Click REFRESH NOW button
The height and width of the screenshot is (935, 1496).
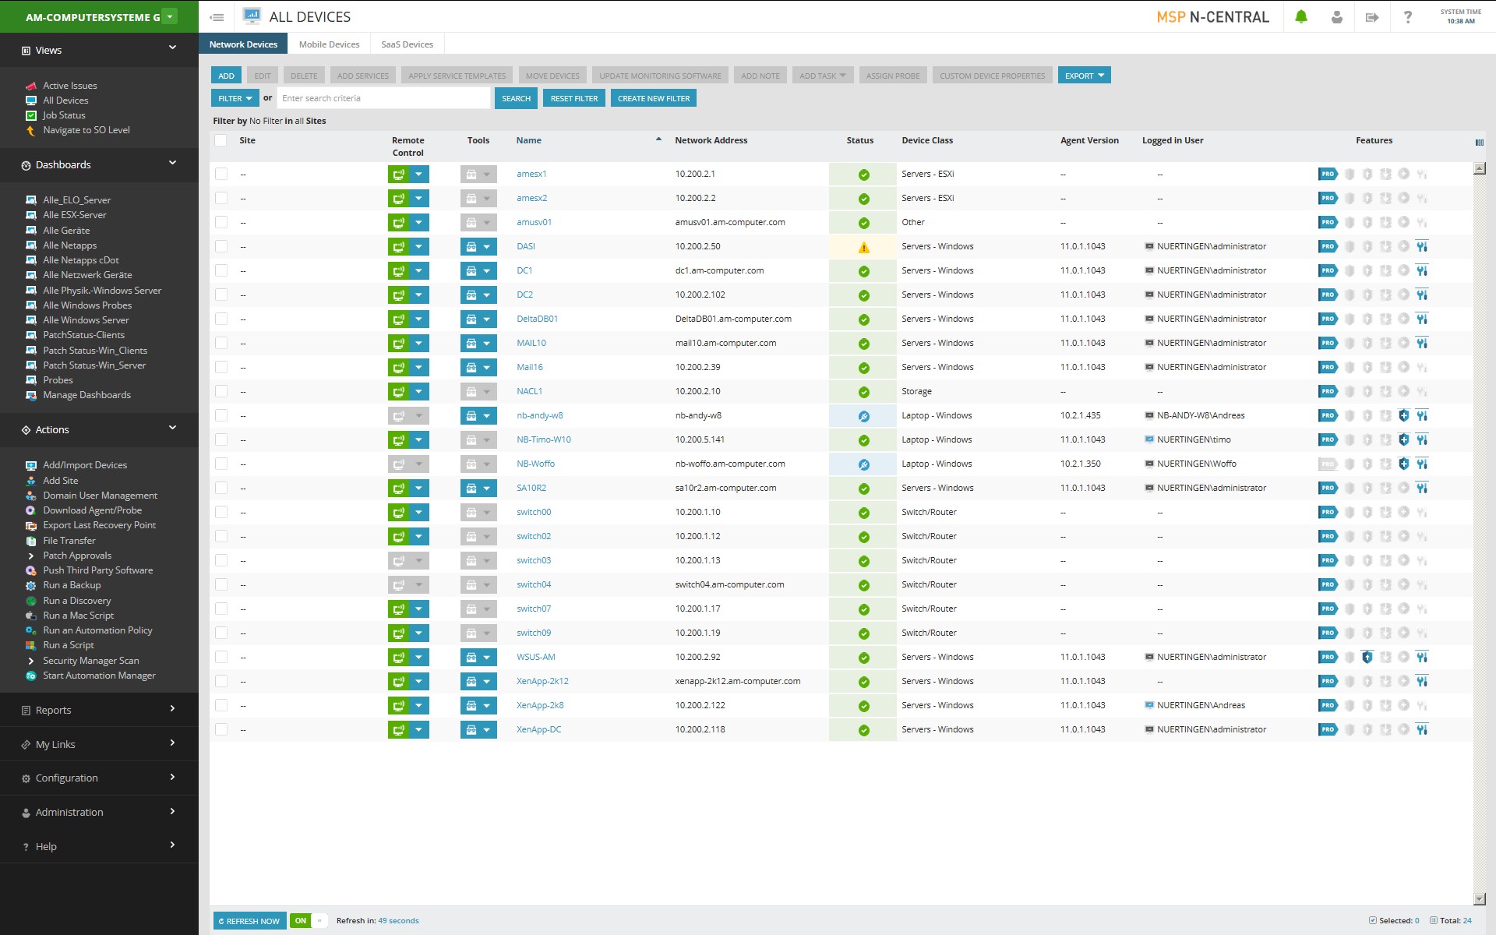[249, 921]
